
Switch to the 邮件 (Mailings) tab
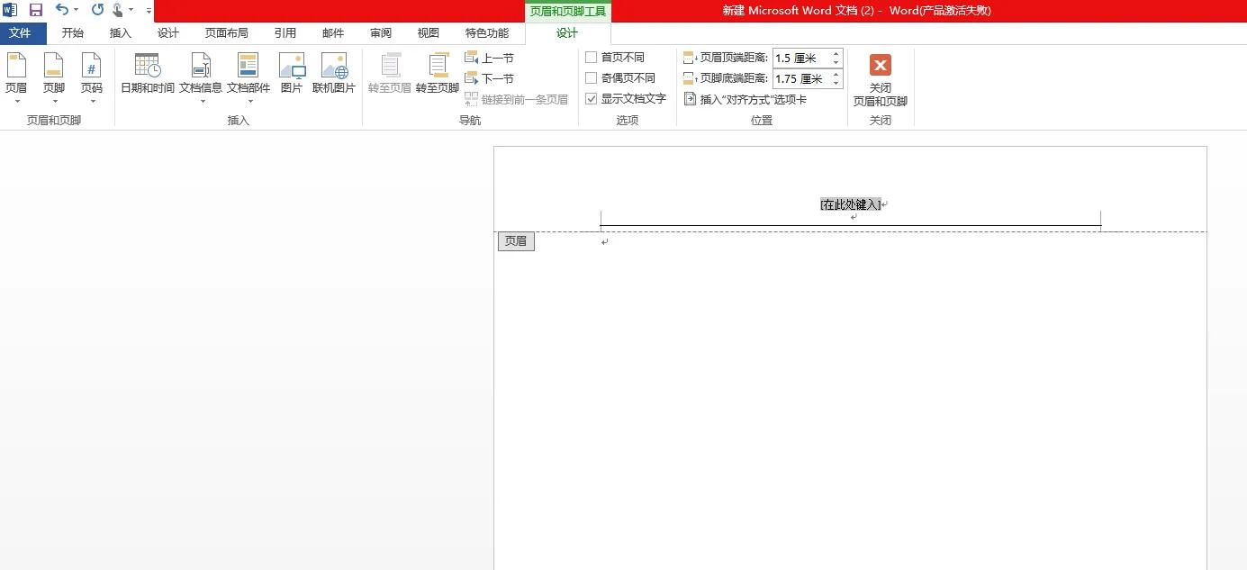(x=333, y=33)
